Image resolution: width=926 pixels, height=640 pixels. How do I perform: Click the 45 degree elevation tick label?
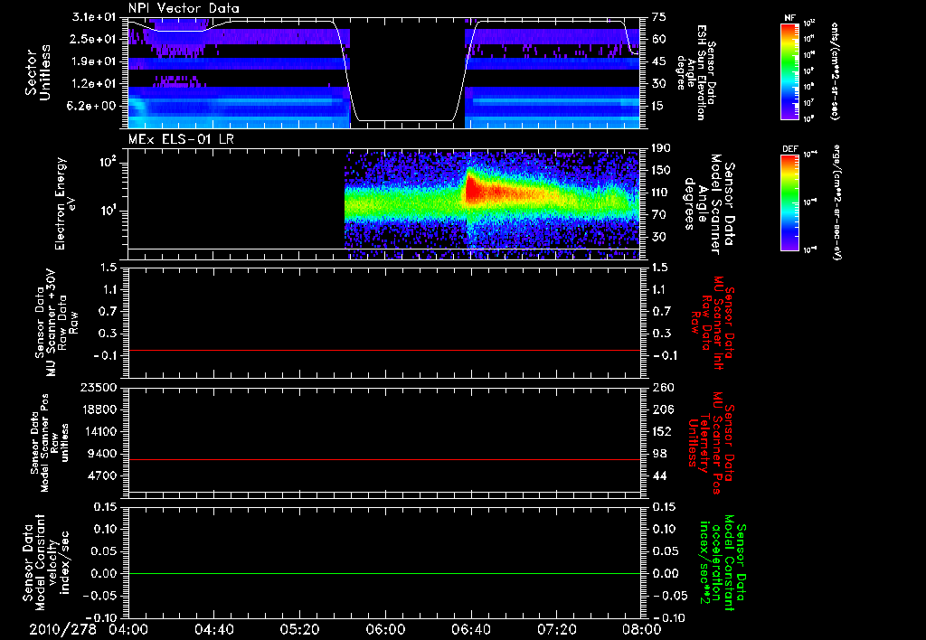pos(659,61)
